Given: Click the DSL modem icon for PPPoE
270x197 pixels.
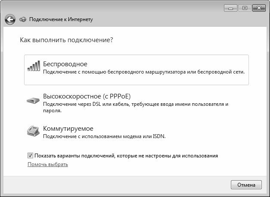Looking at the screenshot, I should coord(34,100).
